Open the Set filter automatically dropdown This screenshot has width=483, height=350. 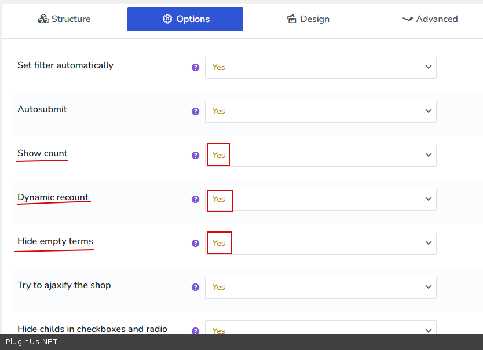tap(320, 67)
